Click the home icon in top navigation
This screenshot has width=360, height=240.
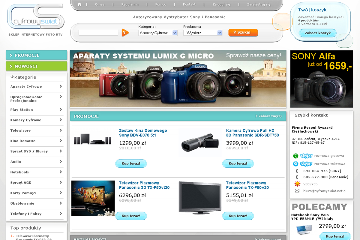pyautogui.click(x=79, y=4)
